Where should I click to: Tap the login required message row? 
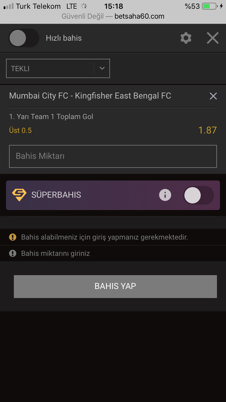point(113,237)
